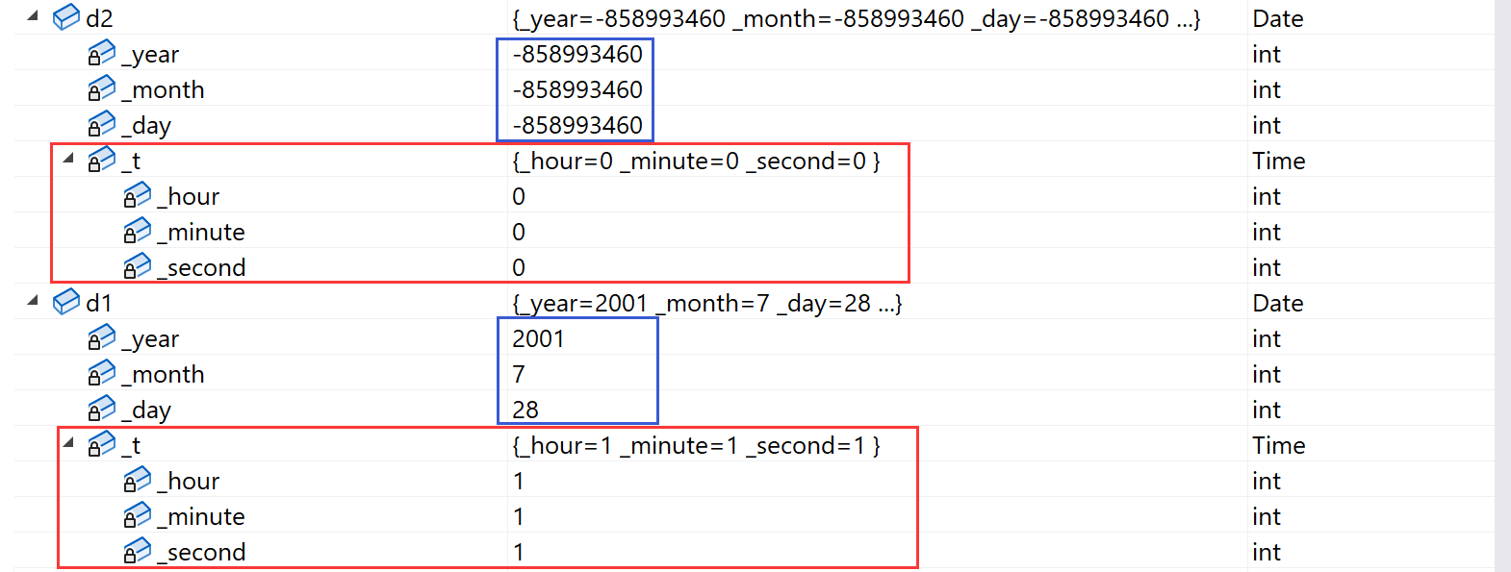This screenshot has width=1511, height=572.
Task: Click the _t member icon under d2
Action: click(x=101, y=160)
